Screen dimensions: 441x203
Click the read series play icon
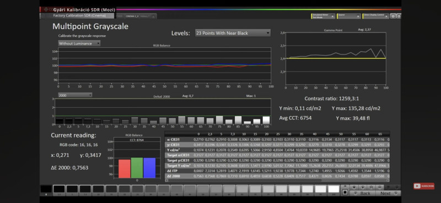(x=363, y=187)
